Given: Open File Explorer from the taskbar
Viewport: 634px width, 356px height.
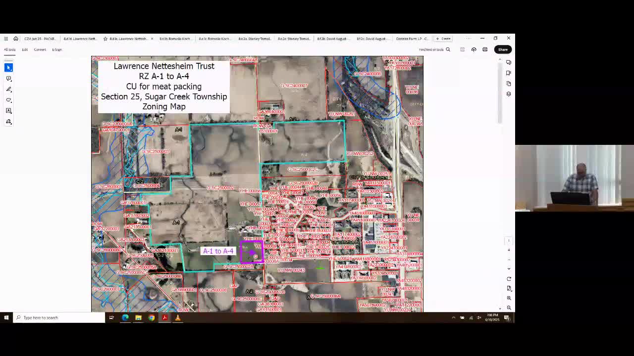Looking at the screenshot, I should point(138,317).
